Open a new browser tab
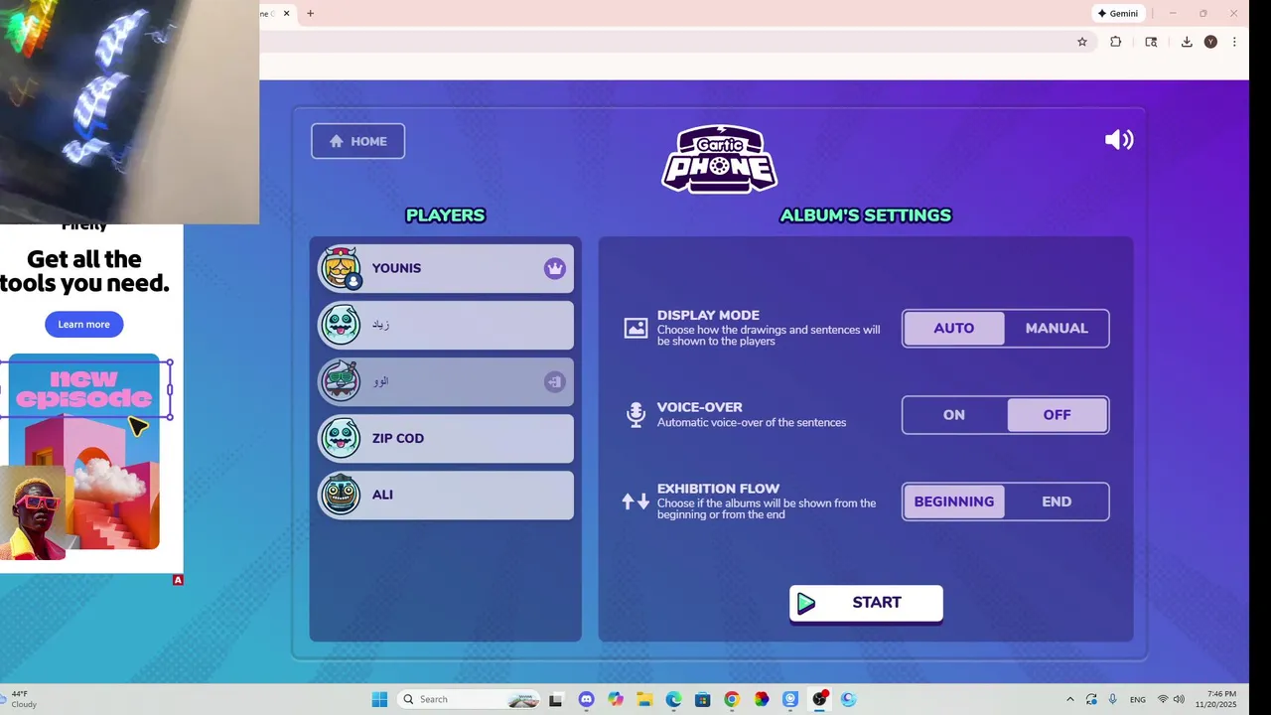This screenshot has width=1271, height=715. [x=310, y=14]
